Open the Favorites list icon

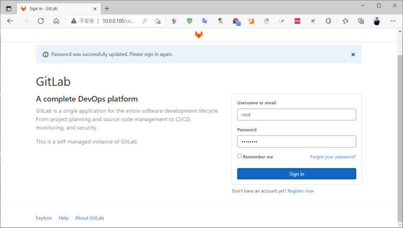[345, 21]
